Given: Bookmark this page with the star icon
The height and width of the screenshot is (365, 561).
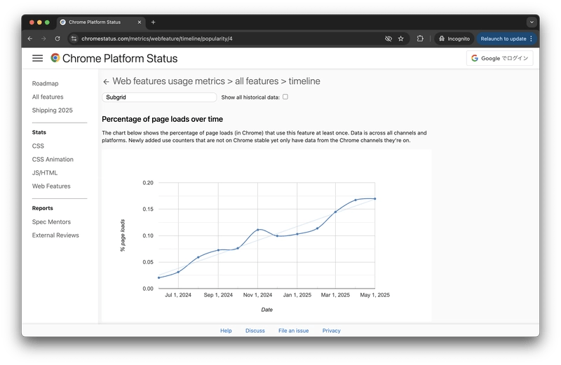Looking at the screenshot, I should pos(401,39).
